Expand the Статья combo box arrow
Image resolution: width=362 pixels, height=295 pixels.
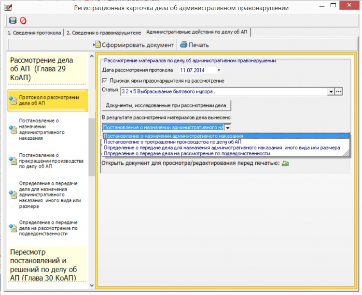click(331, 91)
